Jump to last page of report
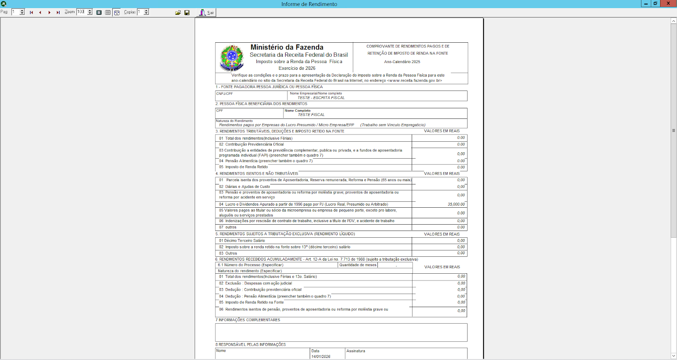This screenshot has height=360, width=677. click(x=58, y=12)
